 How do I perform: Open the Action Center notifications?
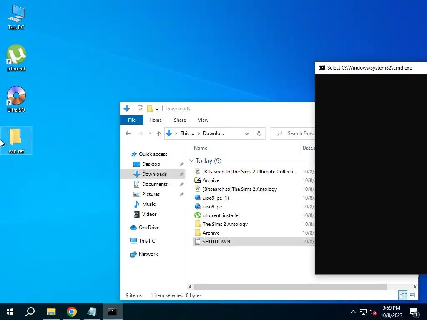[414, 312]
